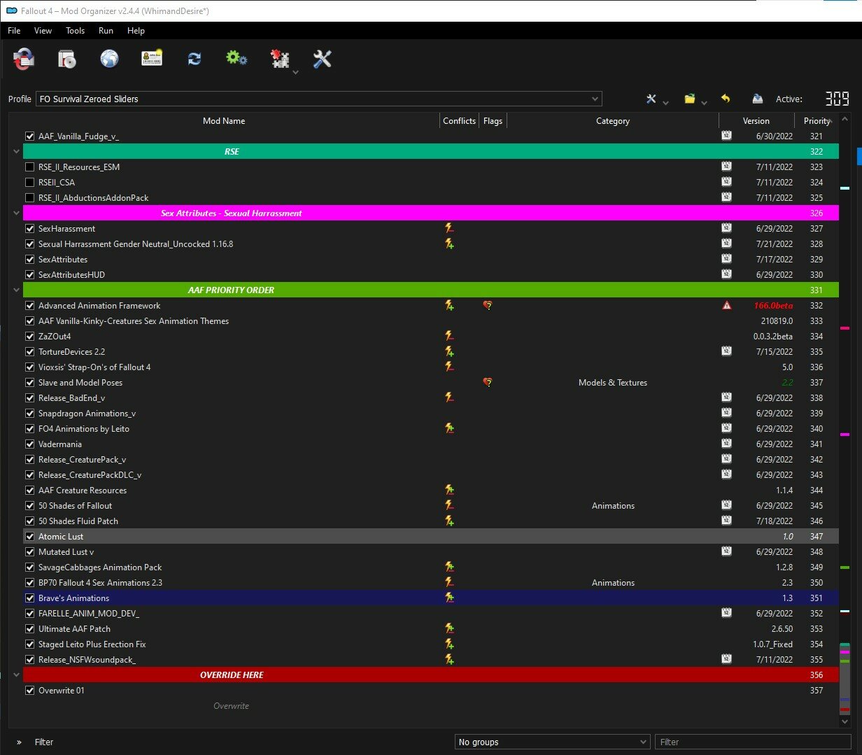862x755 pixels.
Task: Sort by Priority column header
Action: coord(817,120)
